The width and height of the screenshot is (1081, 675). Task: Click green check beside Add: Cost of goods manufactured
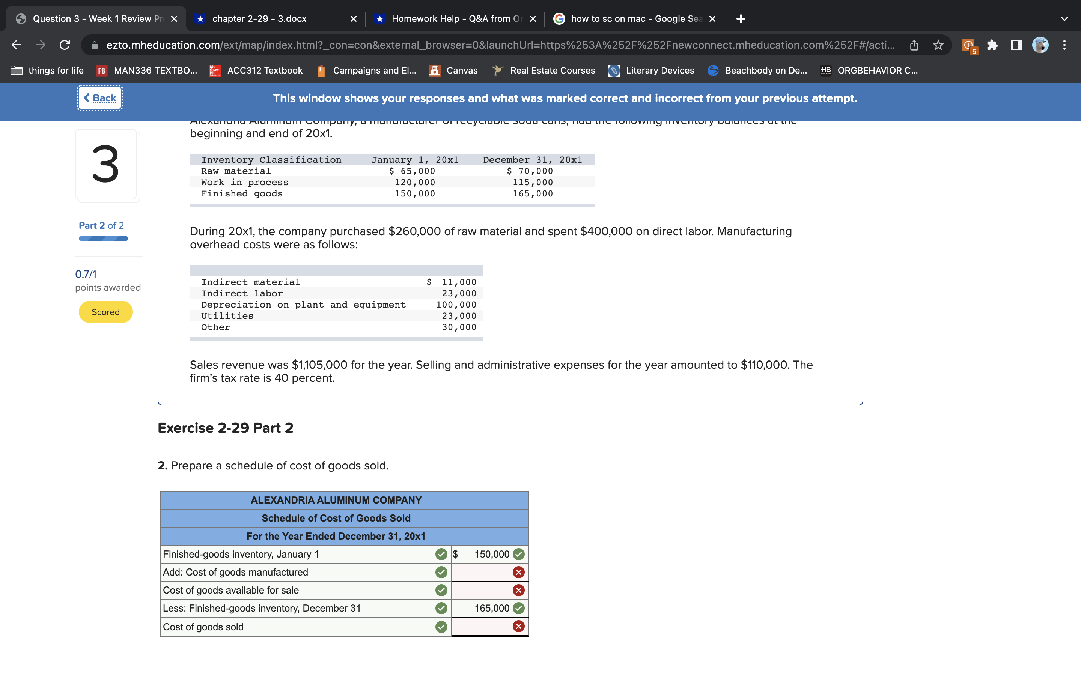coord(441,572)
